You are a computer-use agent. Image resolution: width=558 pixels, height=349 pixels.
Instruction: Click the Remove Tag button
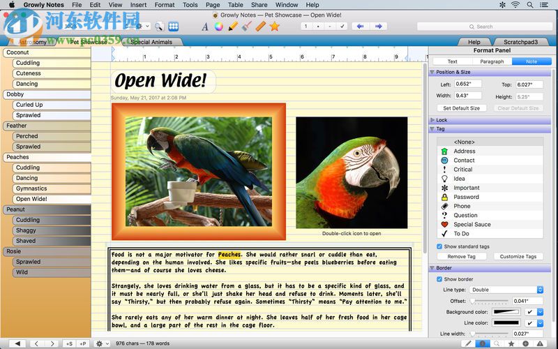click(462, 256)
